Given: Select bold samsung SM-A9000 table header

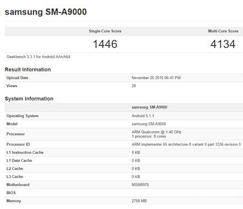Looking at the screenshot, I should pyautogui.click(x=149, y=107).
